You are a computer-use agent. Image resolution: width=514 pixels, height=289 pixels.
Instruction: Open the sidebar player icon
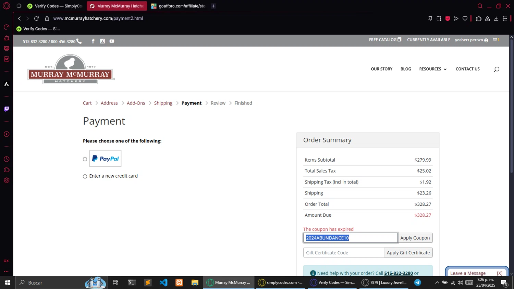coord(7,134)
